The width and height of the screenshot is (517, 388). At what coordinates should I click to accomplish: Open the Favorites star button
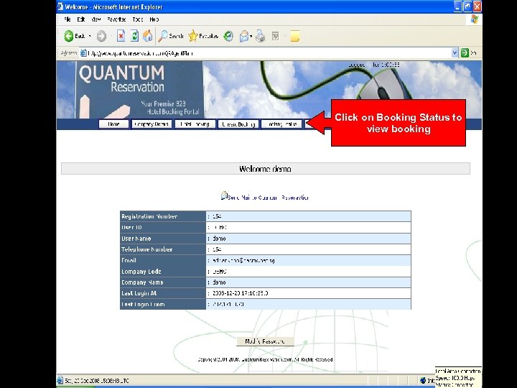[x=203, y=36]
